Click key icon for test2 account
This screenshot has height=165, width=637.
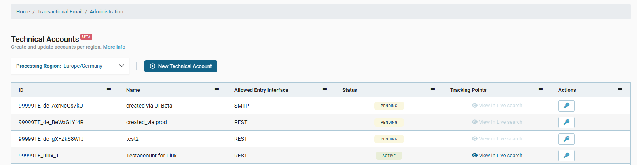[566, 139]
